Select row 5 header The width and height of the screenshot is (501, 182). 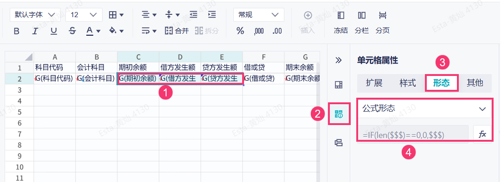pos(20,112)
